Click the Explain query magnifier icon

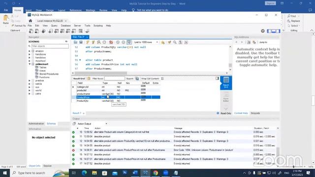coord(99,42)
